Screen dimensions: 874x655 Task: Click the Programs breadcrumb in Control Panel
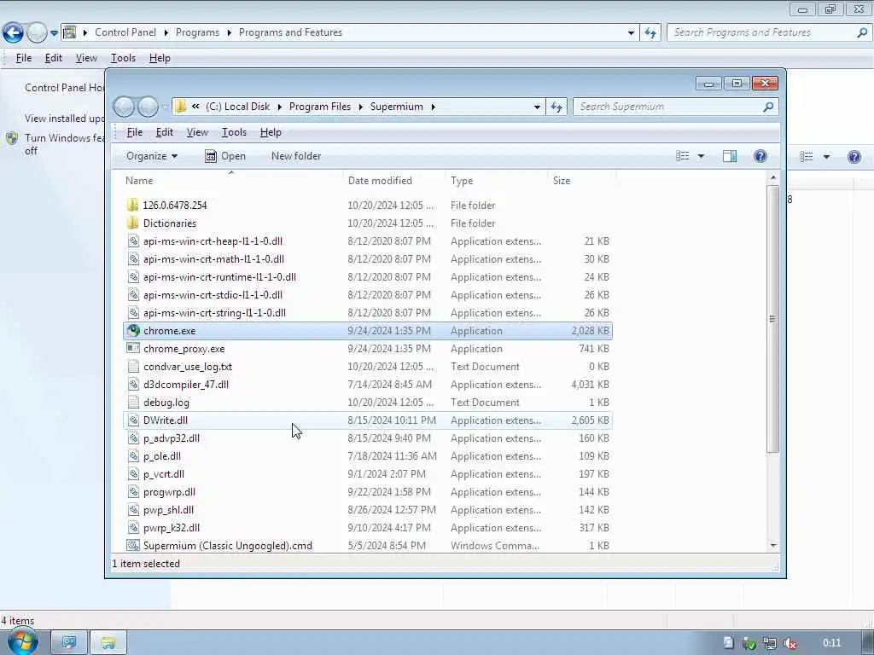pos(197,32)
